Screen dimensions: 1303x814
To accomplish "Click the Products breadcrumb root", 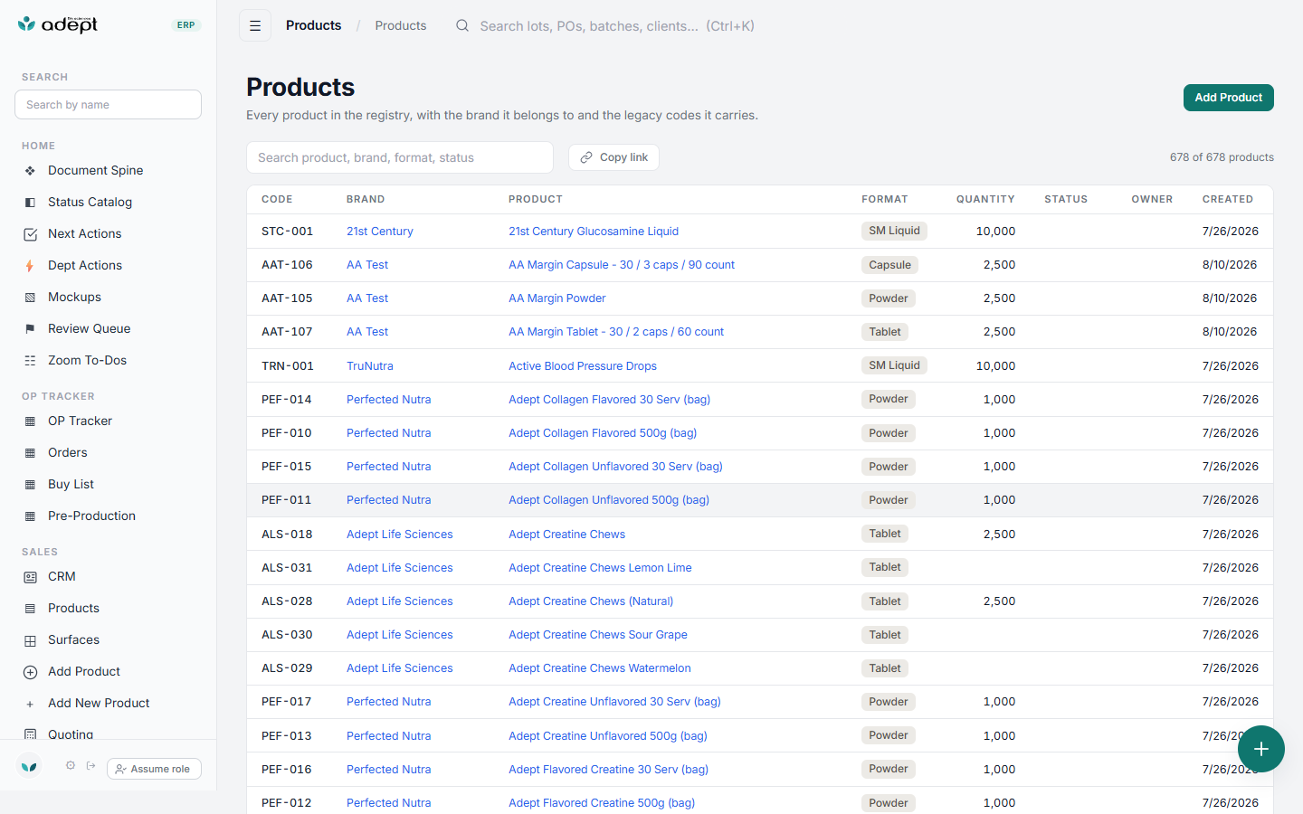I will pos(313,25).
